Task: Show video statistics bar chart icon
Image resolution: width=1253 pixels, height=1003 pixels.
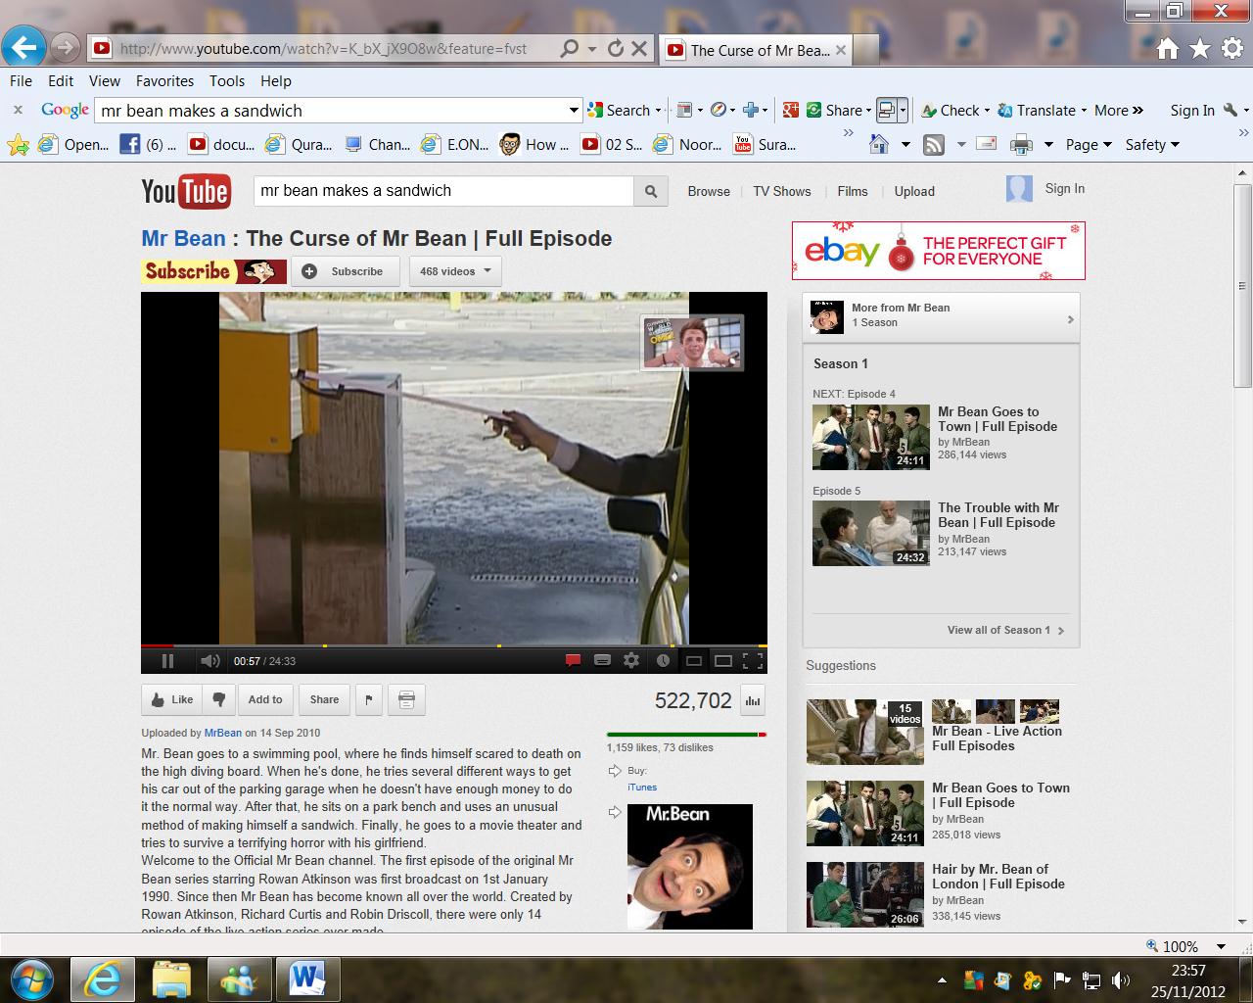Action: tap(753, 700)
